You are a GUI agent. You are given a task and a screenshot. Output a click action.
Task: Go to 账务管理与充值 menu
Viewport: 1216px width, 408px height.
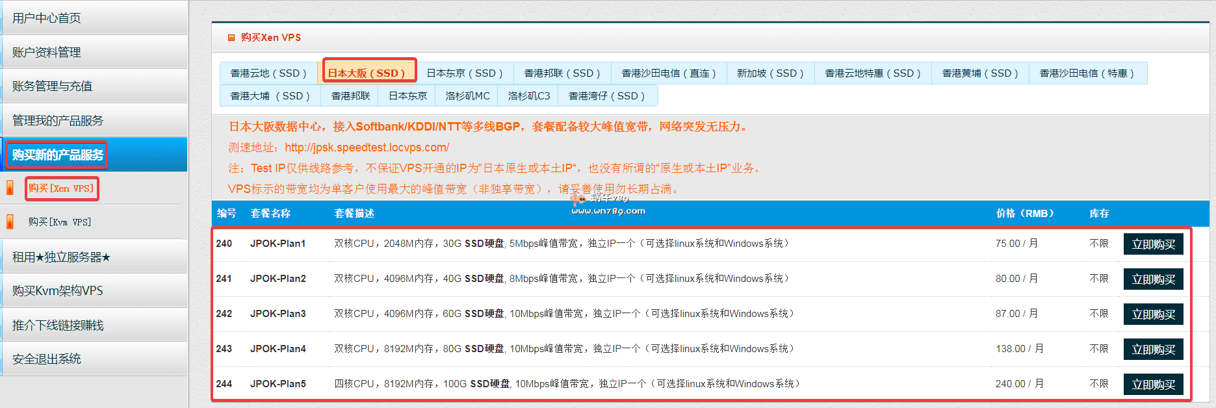tap(52, 86)
